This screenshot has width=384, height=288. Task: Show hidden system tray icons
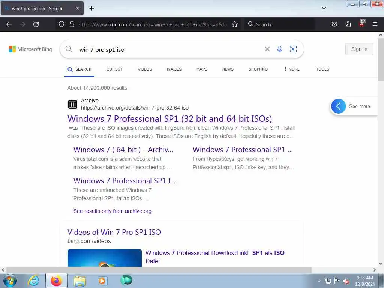pyautogui.click(x=319, y=281)
